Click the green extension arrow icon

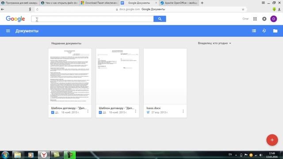coord(274,9)
